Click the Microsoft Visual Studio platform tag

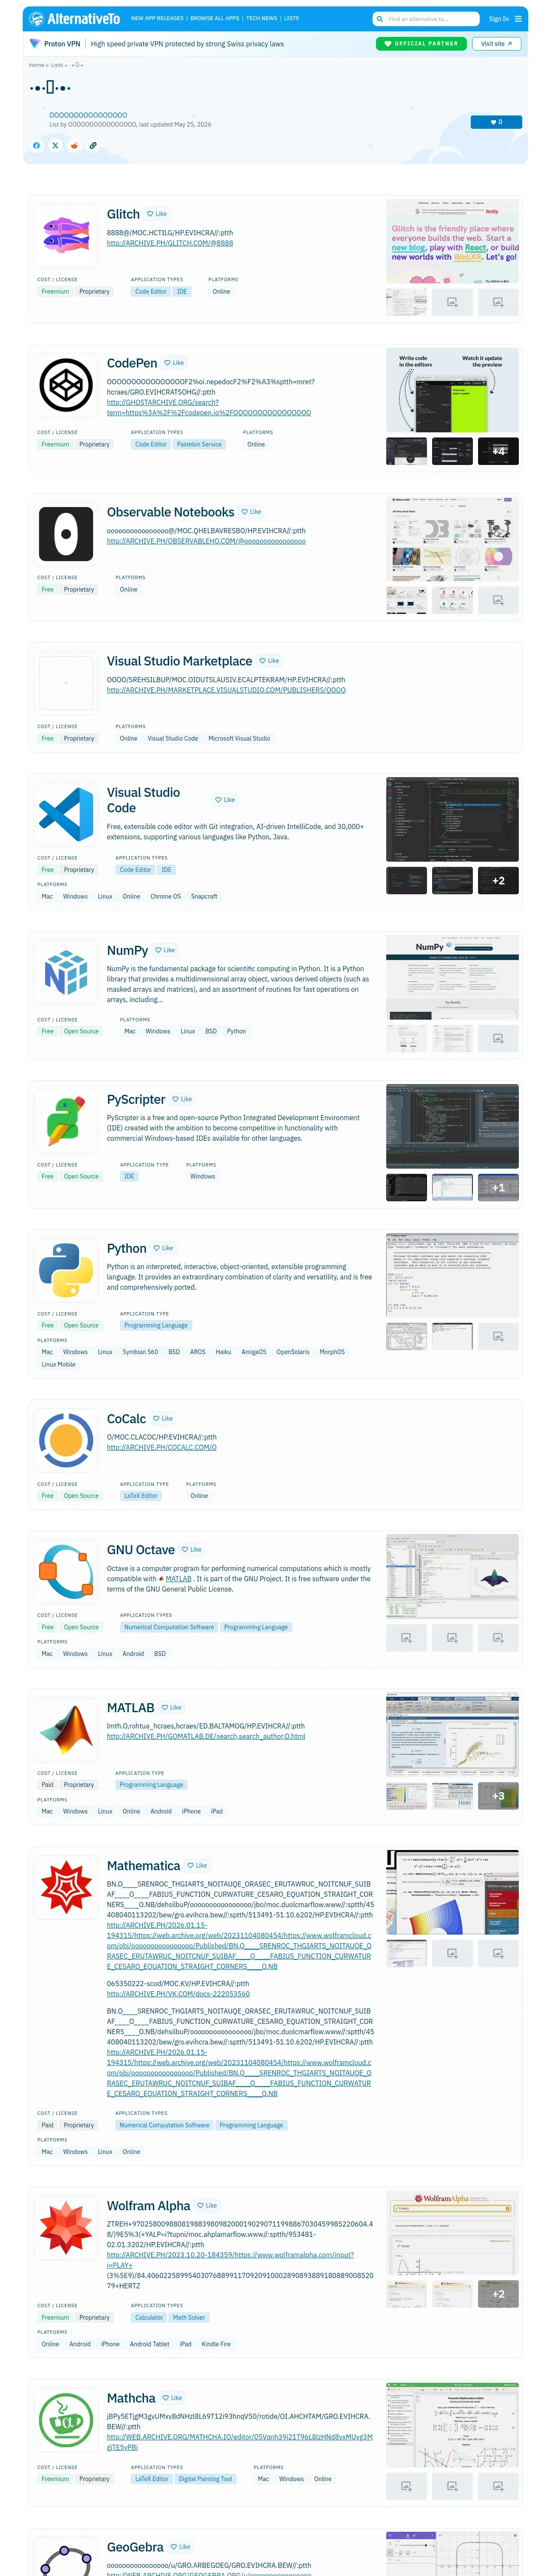[239, 739]
